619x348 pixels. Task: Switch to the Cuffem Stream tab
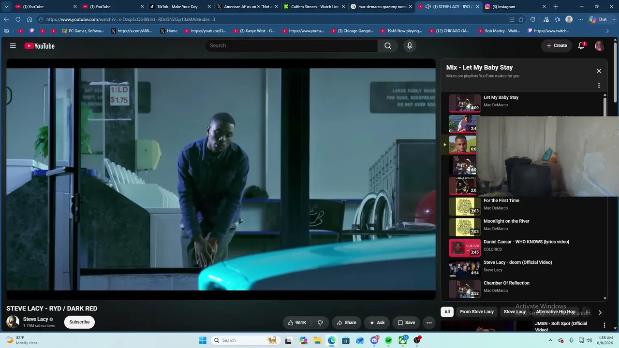[x=314, y=7]
